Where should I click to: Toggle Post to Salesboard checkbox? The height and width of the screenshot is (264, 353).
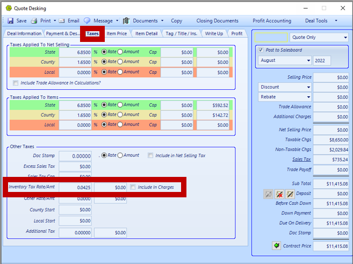pos(261,50)
